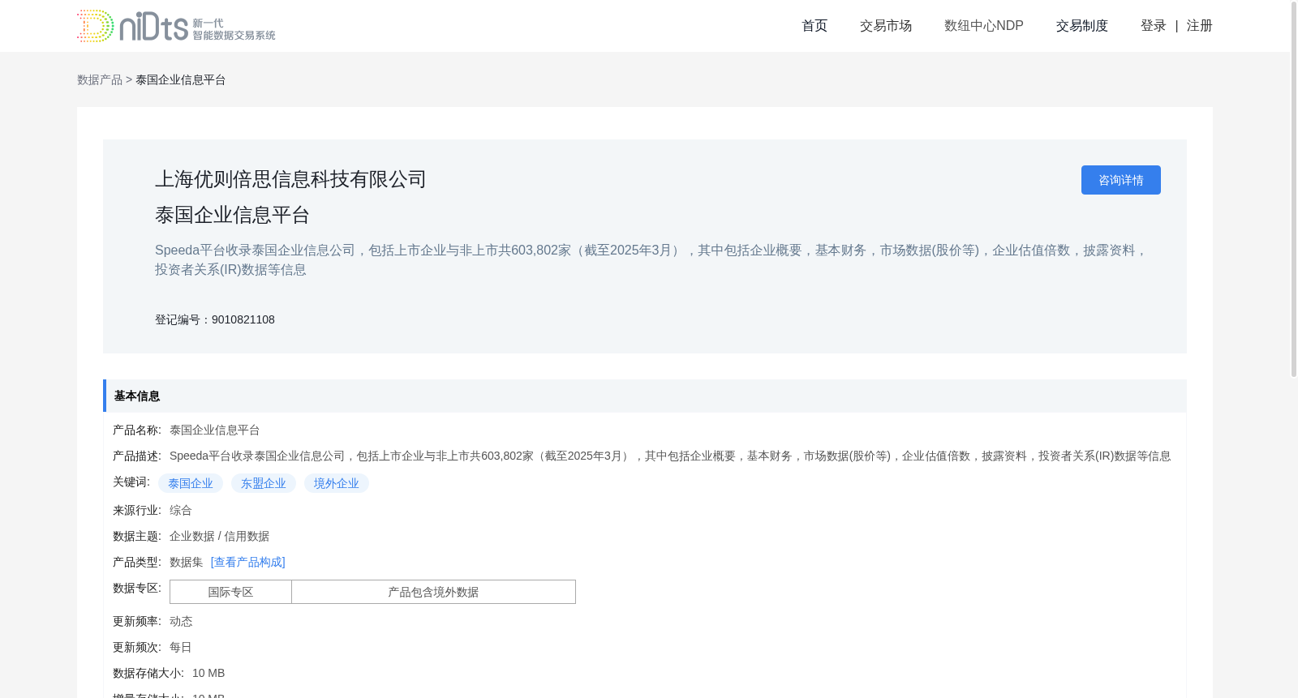
Task: Select the 东盟企业 keyword tag
Action: (264, 483)
